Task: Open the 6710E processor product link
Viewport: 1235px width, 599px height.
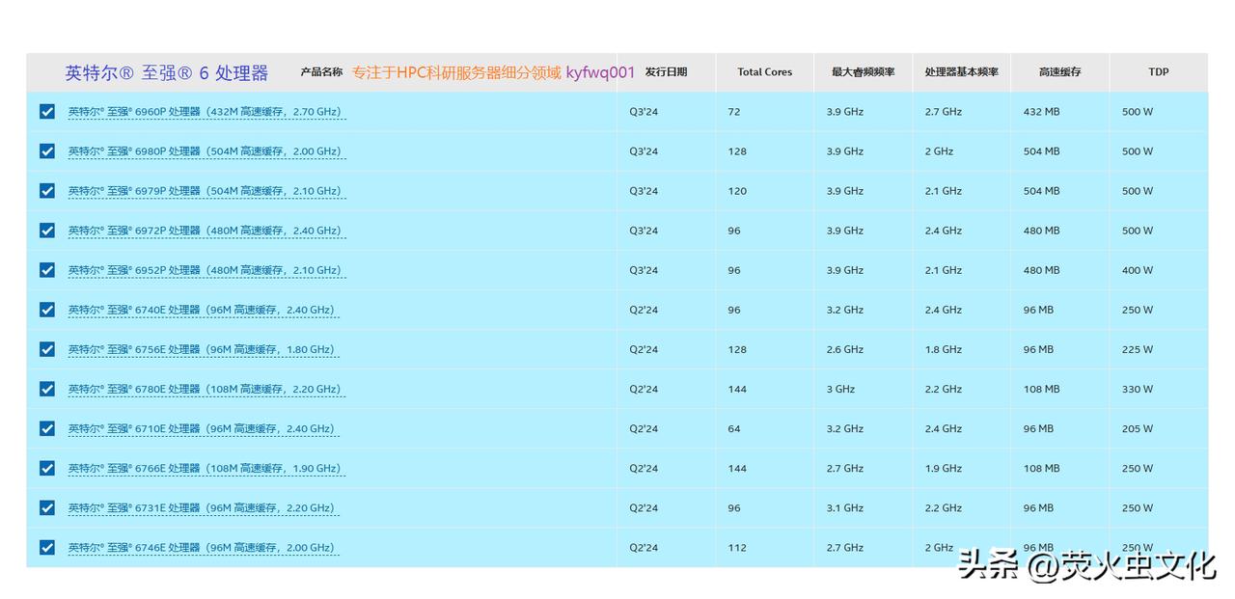Action: [x=204, y=428]
